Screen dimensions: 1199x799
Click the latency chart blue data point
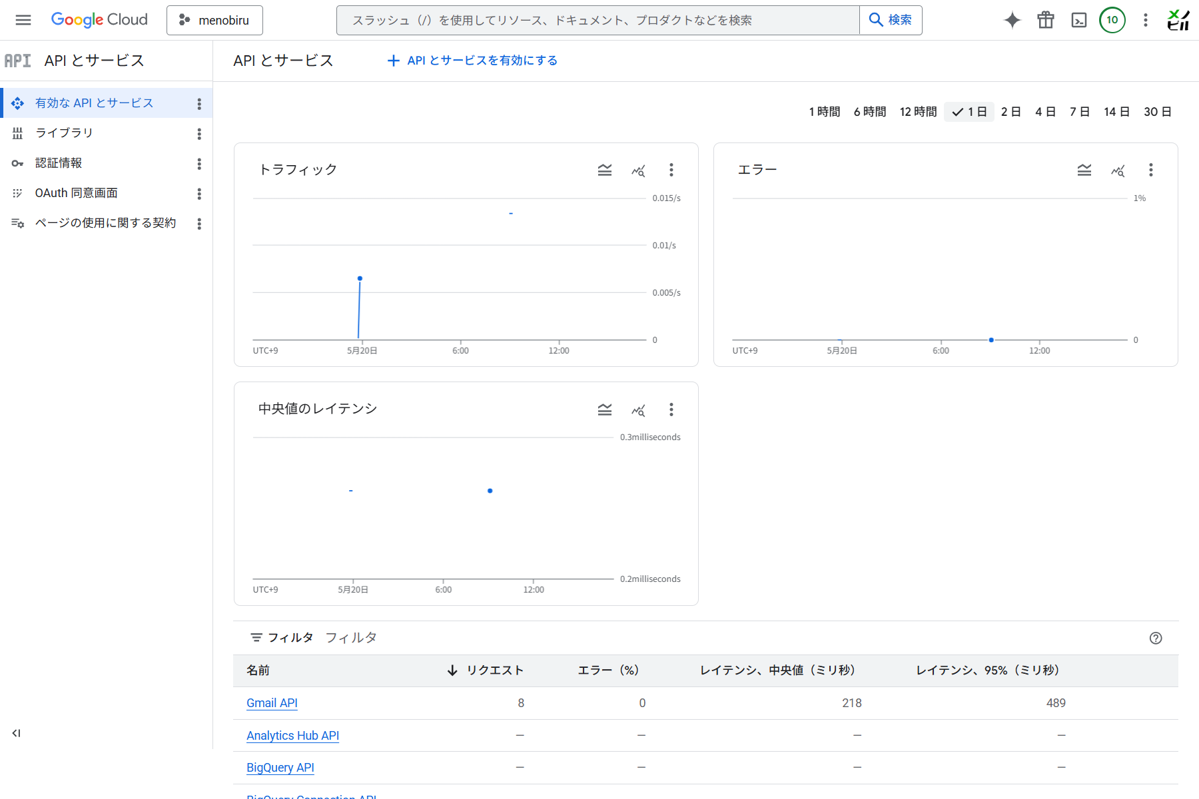pyautogui.click(x=490, y=491)
